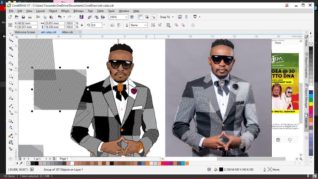
Task: Select the Mesh/Interactive Fill tool
Action: click(x=11, y=142)
